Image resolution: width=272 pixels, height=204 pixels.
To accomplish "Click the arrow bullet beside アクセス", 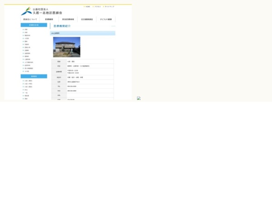I will pos(93,7).
